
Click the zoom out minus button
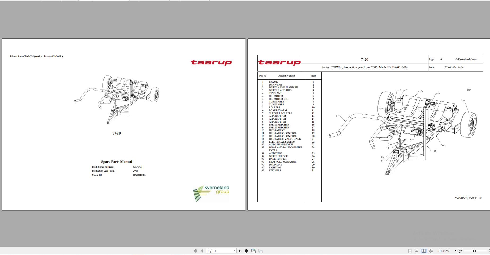460,250
